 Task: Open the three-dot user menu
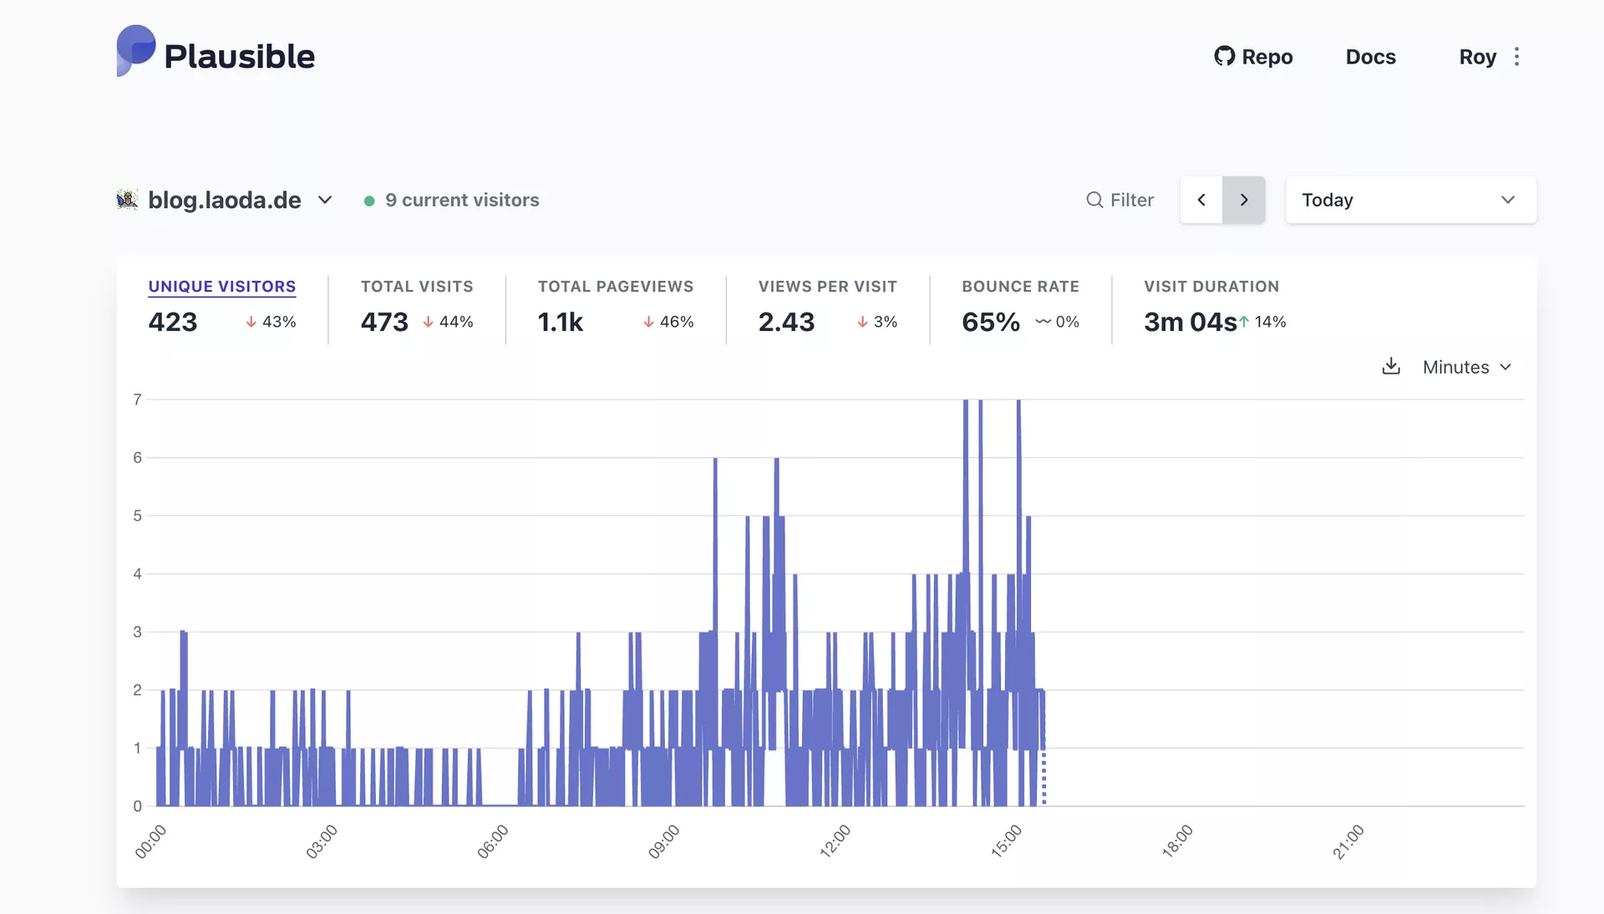point(1516,57)
